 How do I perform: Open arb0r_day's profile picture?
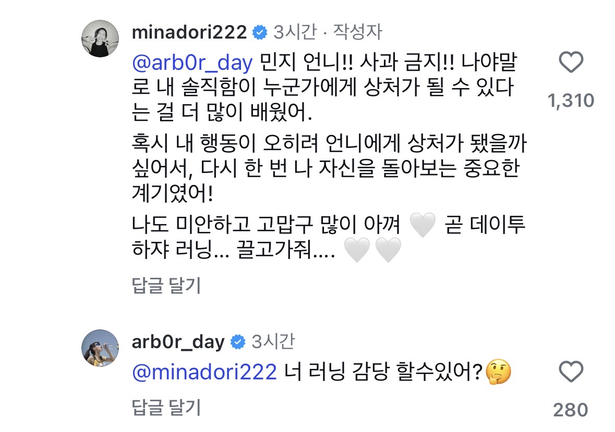coord(100,348)
